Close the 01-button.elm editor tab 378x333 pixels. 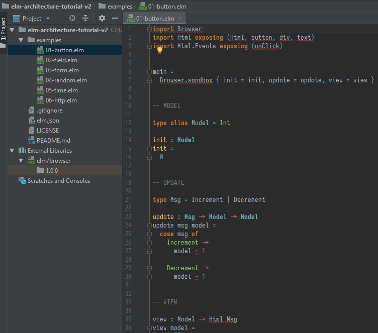coord(179,18)
